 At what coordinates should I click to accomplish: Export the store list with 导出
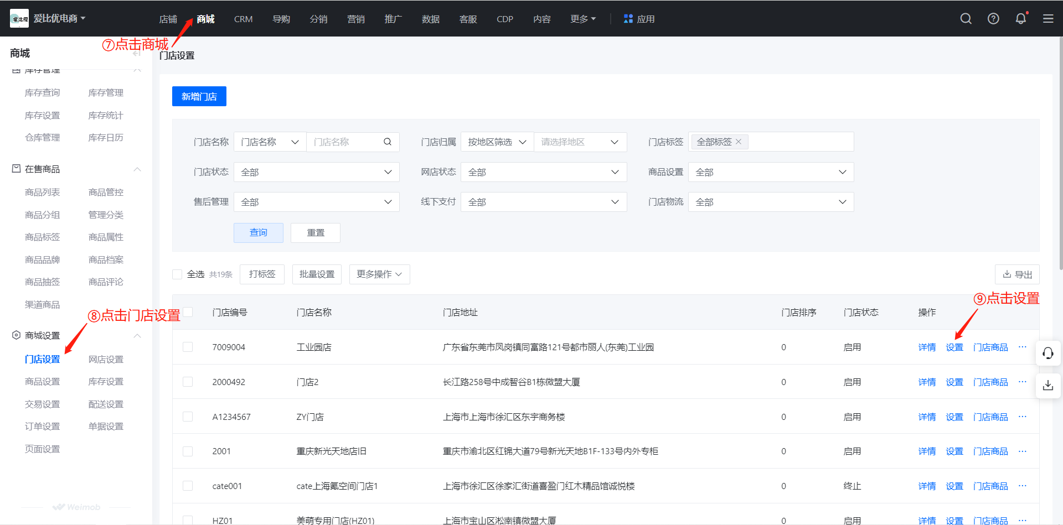[x=1017, y=274]
